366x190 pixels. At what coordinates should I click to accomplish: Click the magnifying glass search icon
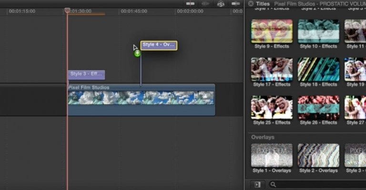(x=273, y=185)
